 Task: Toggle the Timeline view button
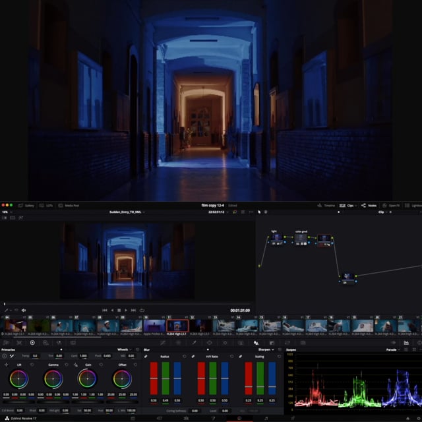pyautogui.click(x=326, y=206)
